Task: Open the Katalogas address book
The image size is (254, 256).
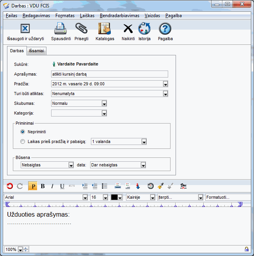Action: tap(105, 29)
